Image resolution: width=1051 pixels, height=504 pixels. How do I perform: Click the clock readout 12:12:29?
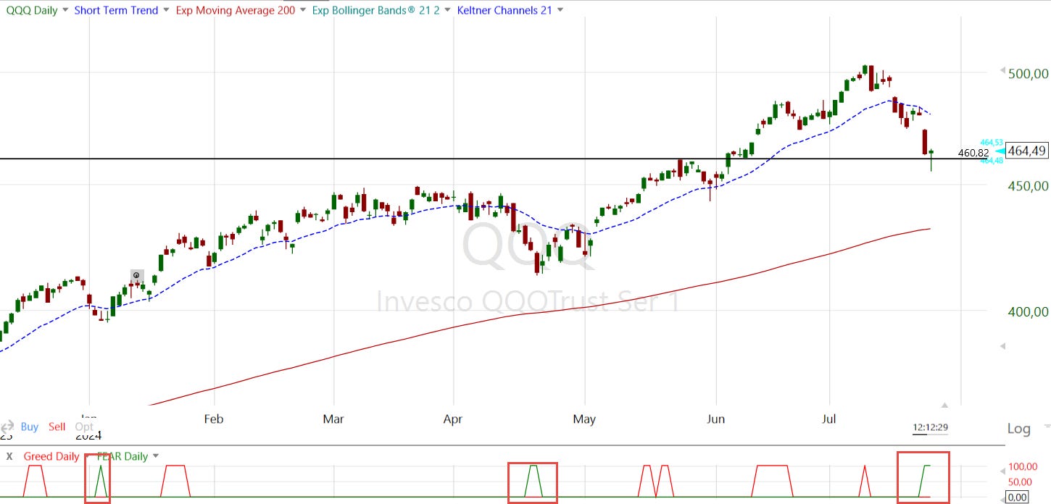[930, 428]
